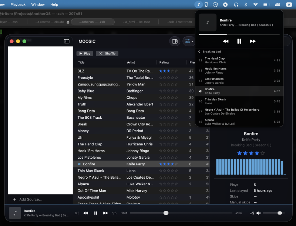Click the Play button above track list
Image resolution: width=296 pixels, height=226 pixels.
pos(85,53)
